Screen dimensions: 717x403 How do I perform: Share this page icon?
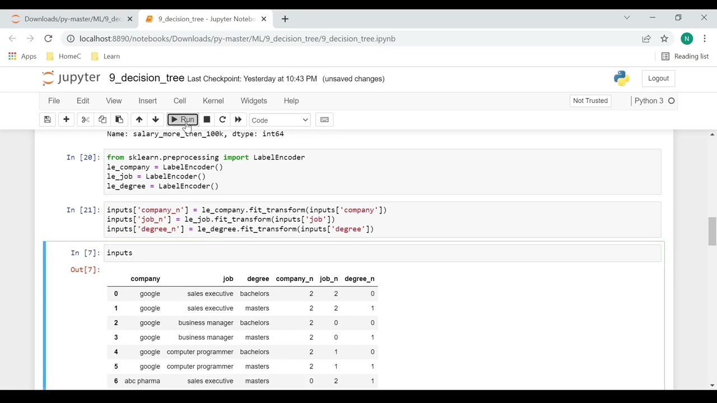point(646,39)
